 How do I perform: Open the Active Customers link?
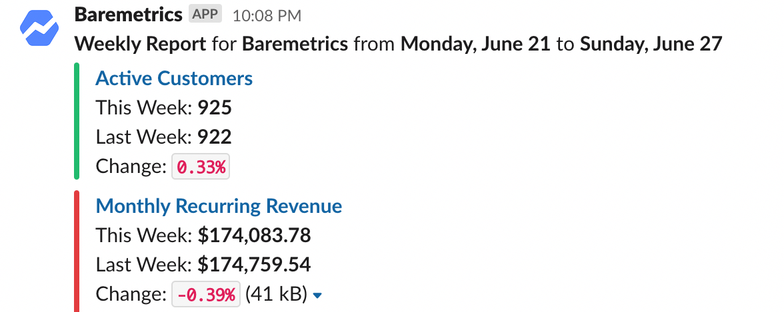174,78
